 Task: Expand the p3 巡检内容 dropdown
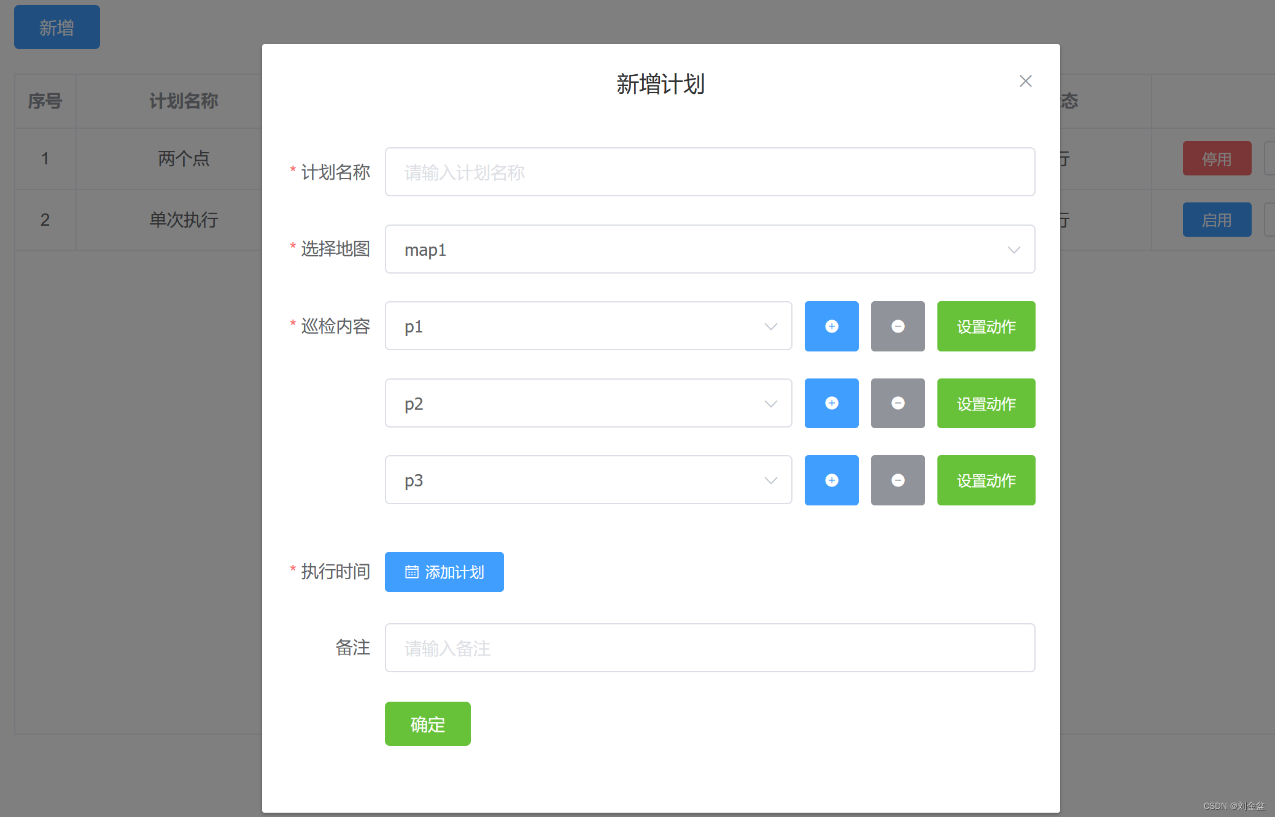[x=772, y=480]
